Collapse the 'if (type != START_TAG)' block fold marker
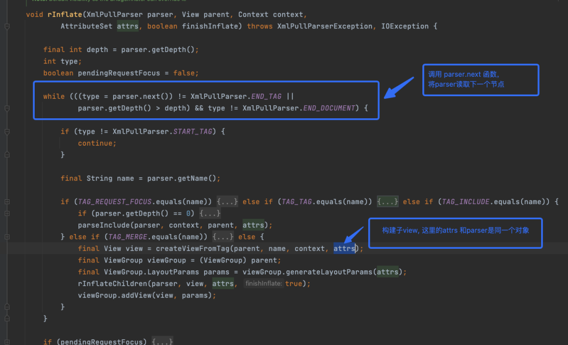This screenshot has height=345, width=568. pyautogui.click(x=7, y=132)
